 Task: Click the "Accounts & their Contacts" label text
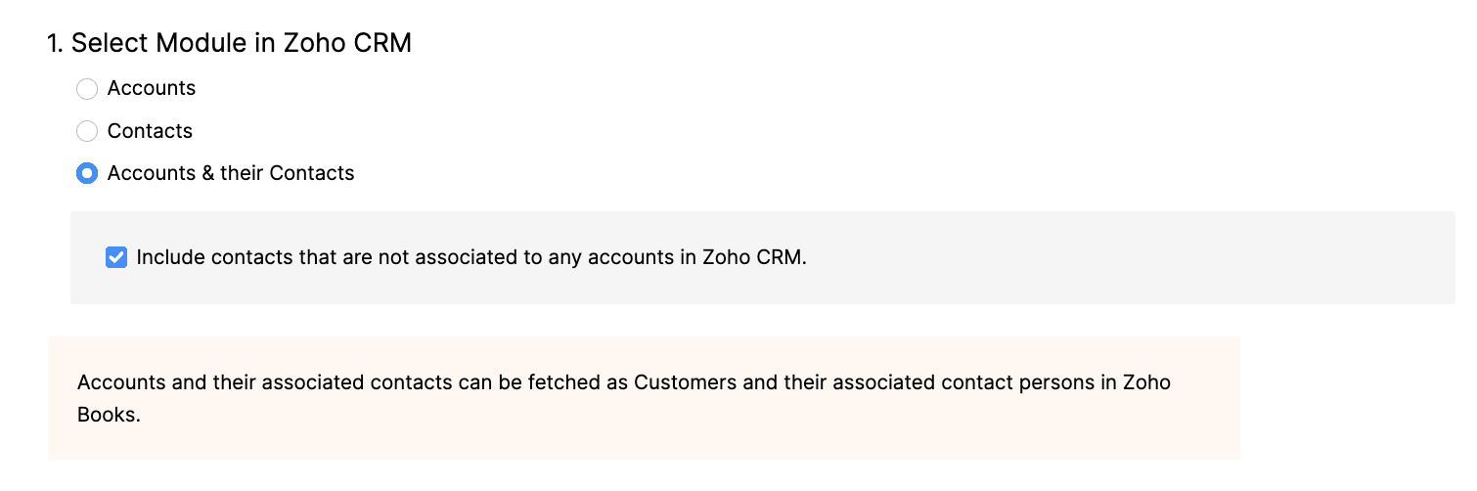point(230,174)
